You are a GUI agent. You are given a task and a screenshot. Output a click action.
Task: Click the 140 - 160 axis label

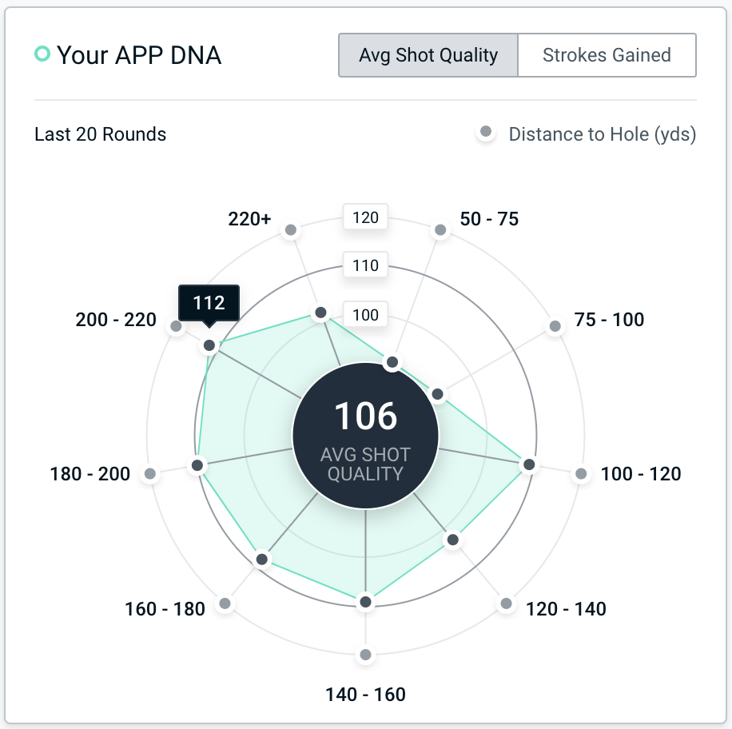[x=365, y=694]
